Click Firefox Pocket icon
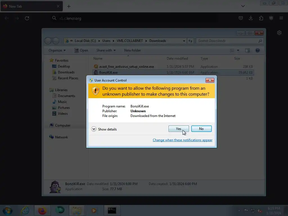The image size is (288, 216). tap(241, 18)
